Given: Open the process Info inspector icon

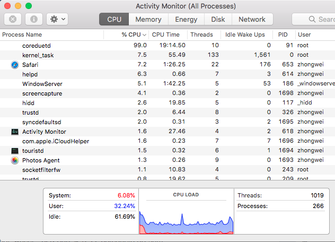Looking at the screenshot, I should 34,19.
